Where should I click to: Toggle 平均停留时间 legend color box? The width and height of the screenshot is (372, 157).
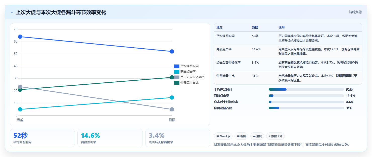click(177, 66)
